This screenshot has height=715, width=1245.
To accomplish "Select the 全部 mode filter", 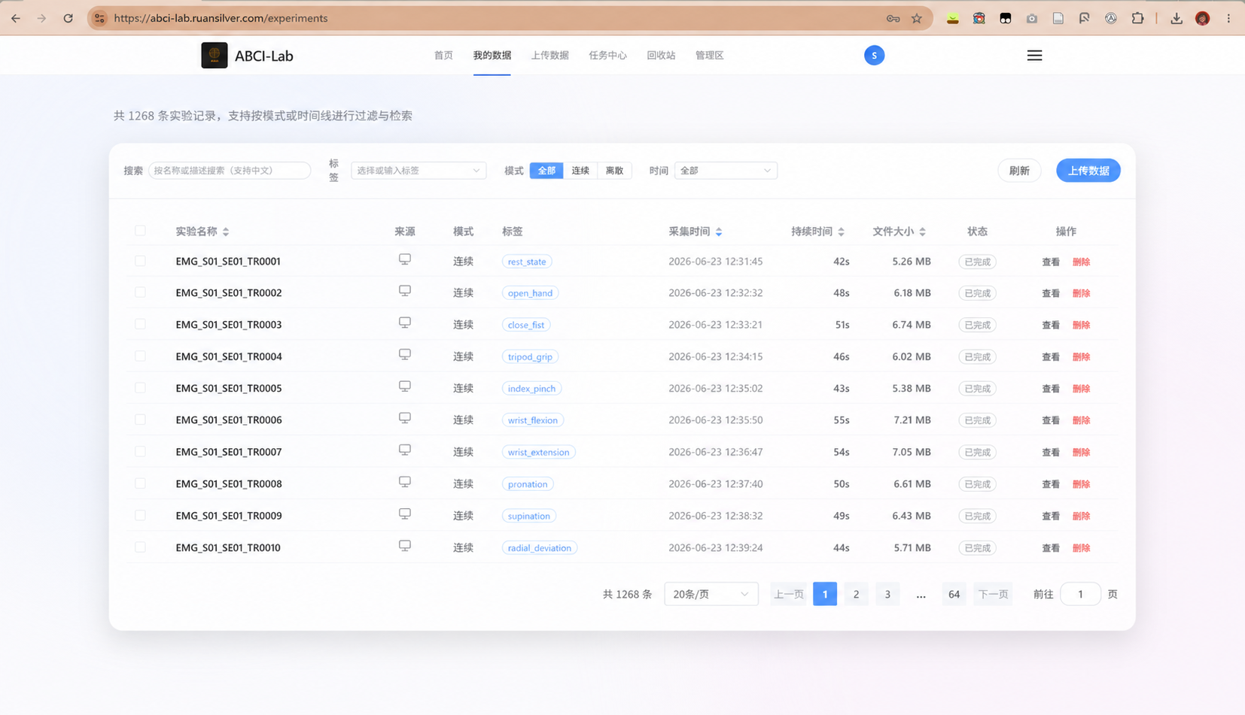I will (546, 171).
